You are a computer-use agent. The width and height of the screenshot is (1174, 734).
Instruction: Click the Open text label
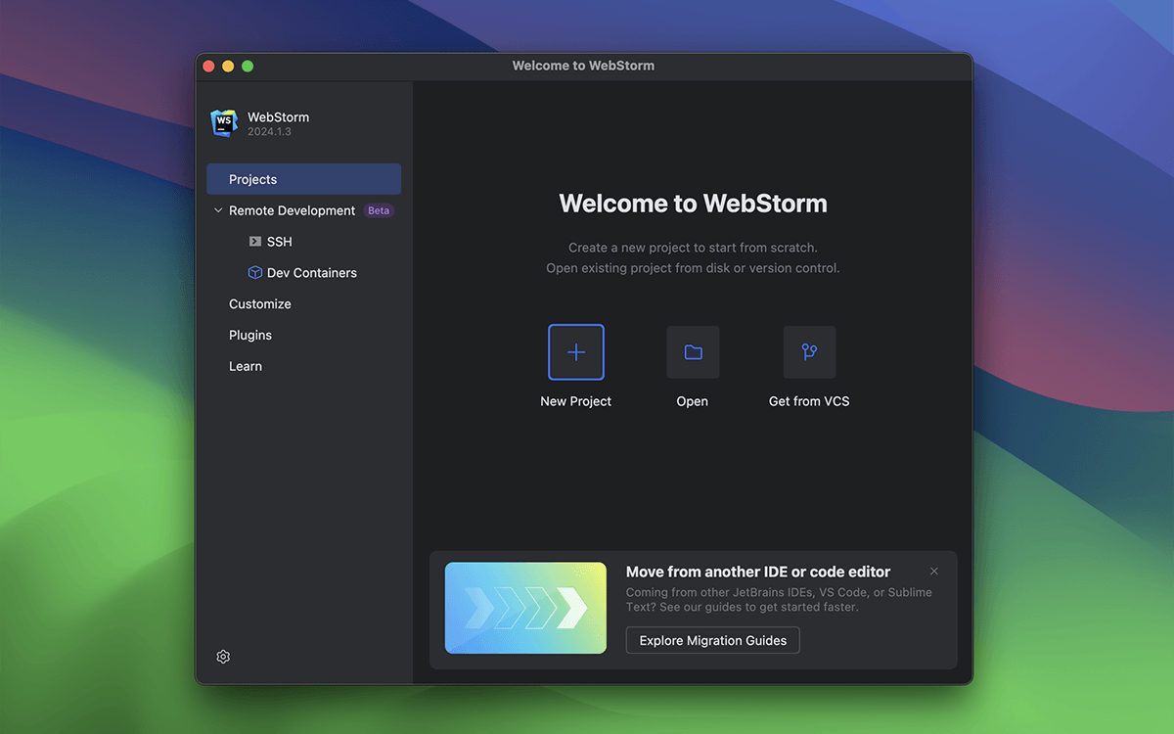(x=693, y=401)
